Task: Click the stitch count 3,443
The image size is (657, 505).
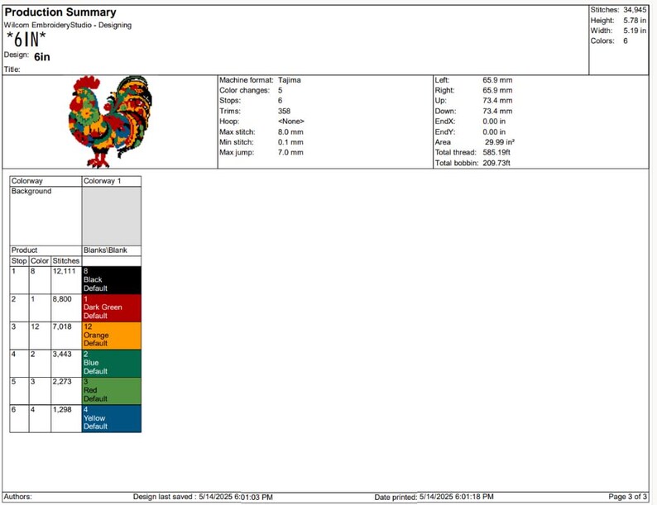Action: pos(62,355)
